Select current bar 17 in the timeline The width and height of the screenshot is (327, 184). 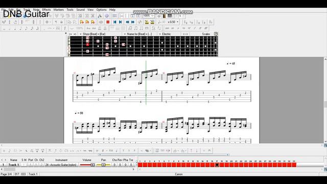coord(217,165)
